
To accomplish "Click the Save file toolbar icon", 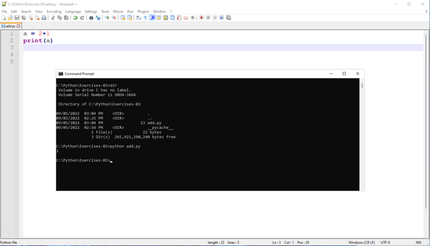I will [x=17, y=18].
